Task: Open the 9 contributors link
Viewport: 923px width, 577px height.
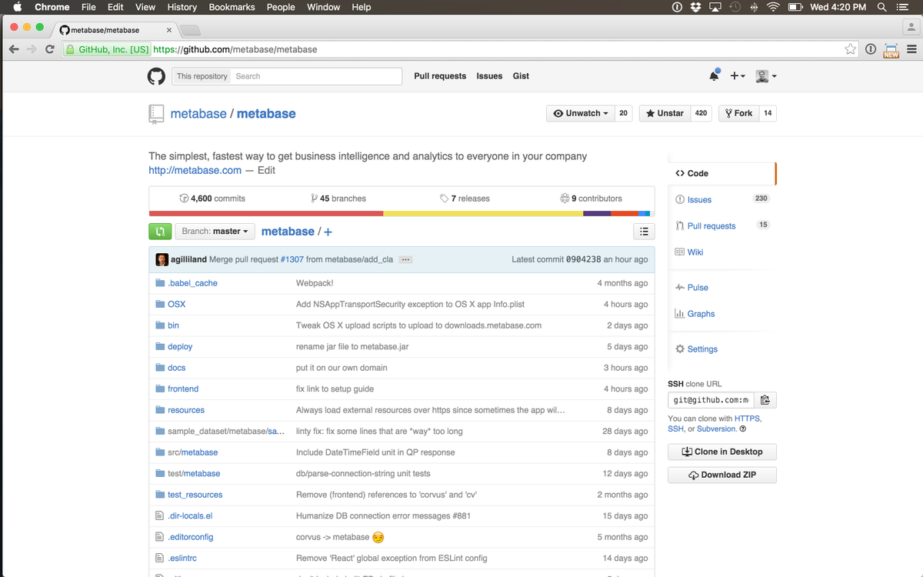Action: (591, 198)
